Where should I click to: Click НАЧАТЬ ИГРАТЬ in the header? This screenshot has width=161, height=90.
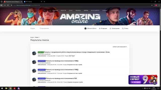pyautogui.click(x=95, y=10)
